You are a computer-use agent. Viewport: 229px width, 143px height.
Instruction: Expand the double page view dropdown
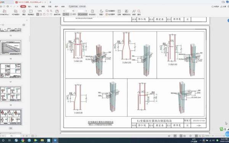(x=76, y=14)
